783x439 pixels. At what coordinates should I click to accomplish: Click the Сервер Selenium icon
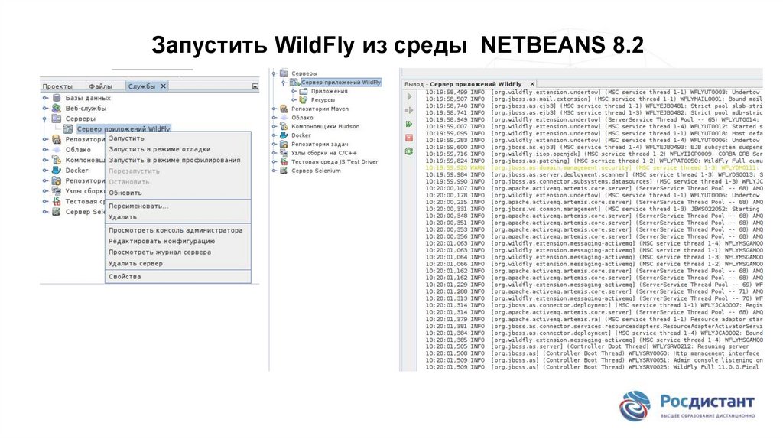(x=284, y=171)
